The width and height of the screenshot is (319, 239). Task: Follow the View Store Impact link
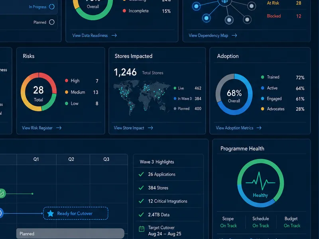(133, 128)
